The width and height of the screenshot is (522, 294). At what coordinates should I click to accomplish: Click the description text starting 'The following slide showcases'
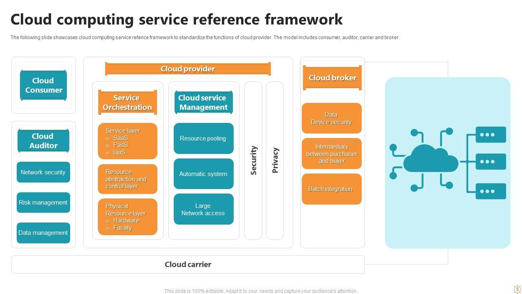click(x=205, y=38)
